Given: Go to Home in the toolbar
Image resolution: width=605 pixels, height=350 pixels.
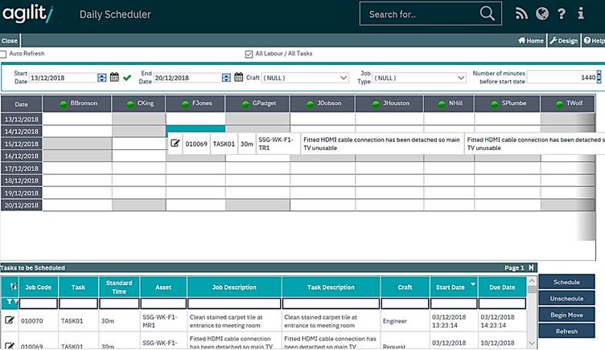Looking at the screenshot, I should (531, 40).
